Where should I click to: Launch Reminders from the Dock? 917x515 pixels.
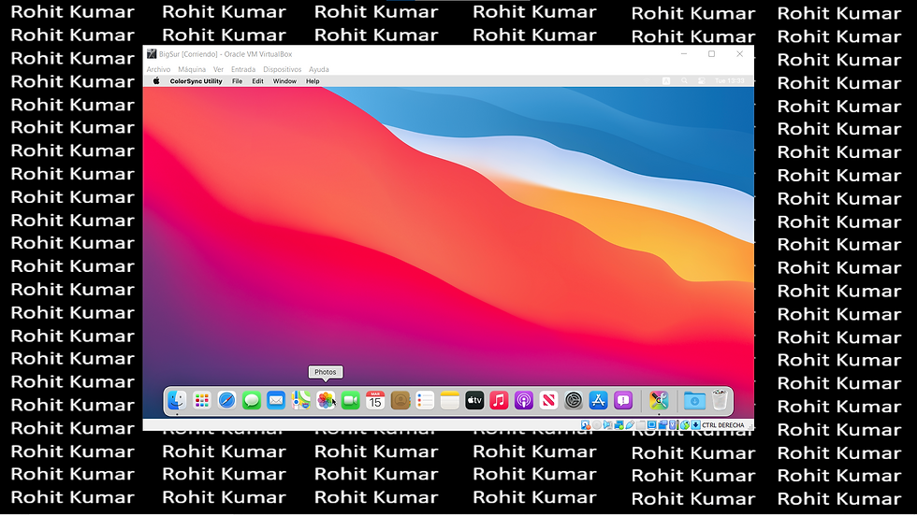coord(425,401)
